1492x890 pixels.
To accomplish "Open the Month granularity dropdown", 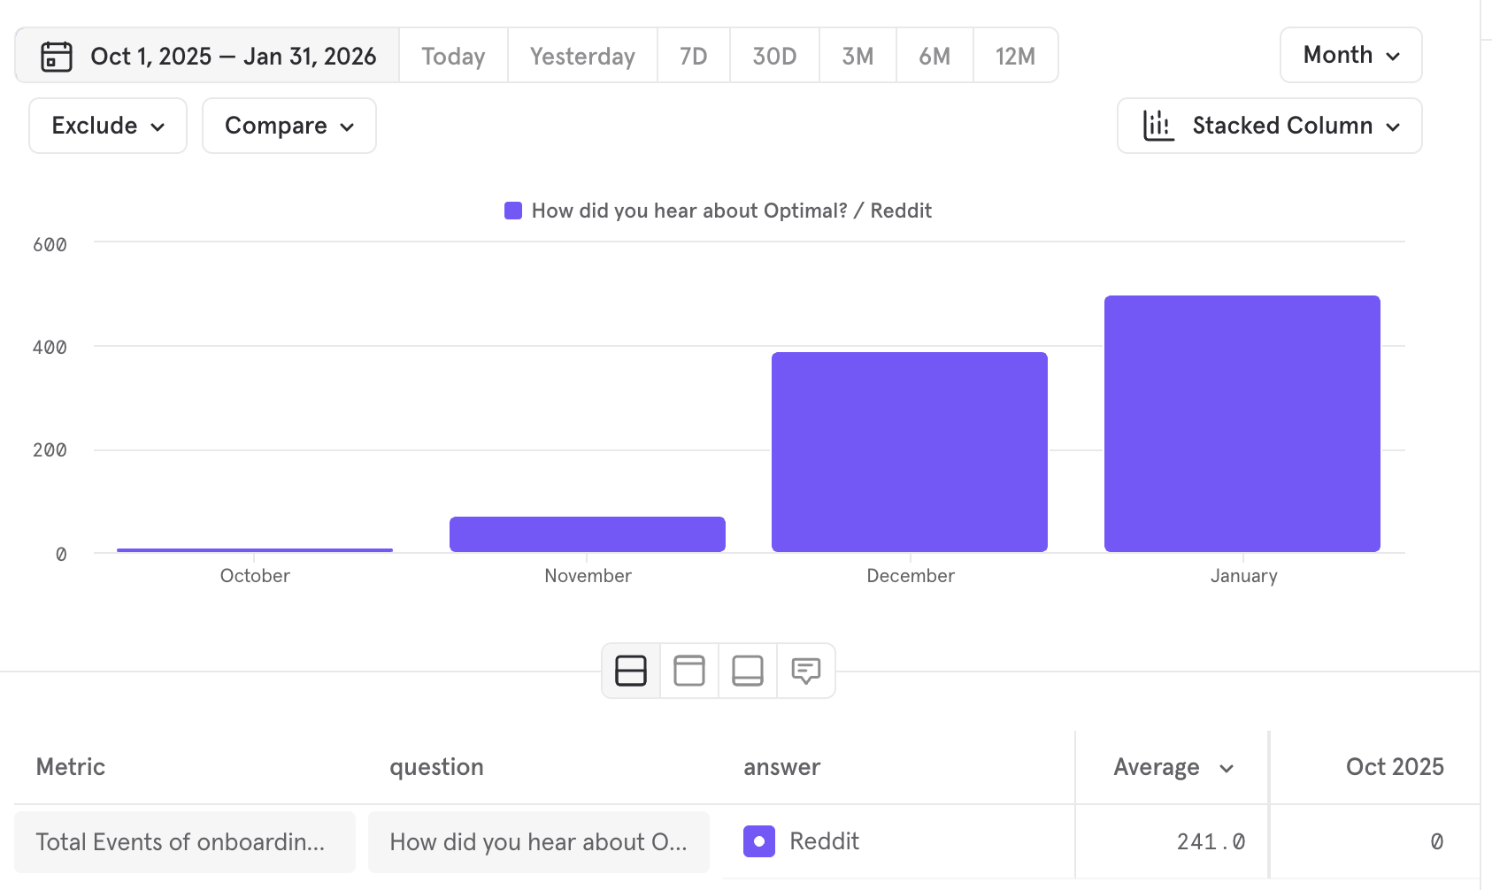I will click(x=1351, y=55).
